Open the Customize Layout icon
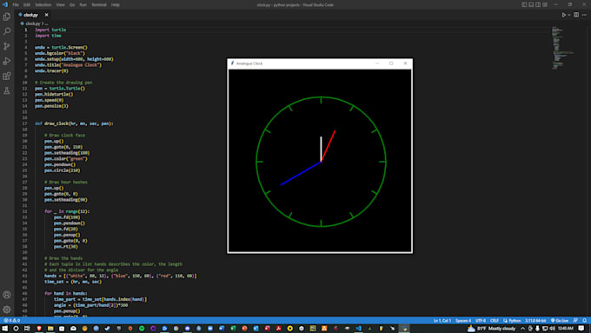Viewport: 591px width, 333px height. coord(545,5)
